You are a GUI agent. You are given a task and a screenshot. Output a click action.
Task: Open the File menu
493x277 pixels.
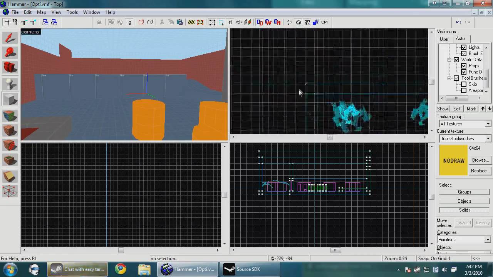(15, 12)
